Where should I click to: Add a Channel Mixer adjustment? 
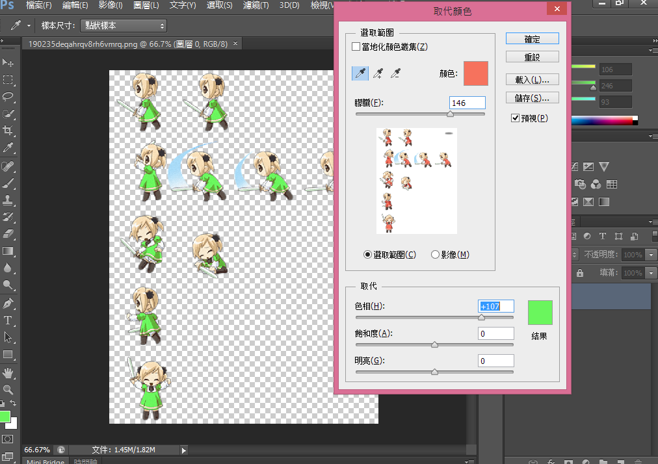click(596, 184)
